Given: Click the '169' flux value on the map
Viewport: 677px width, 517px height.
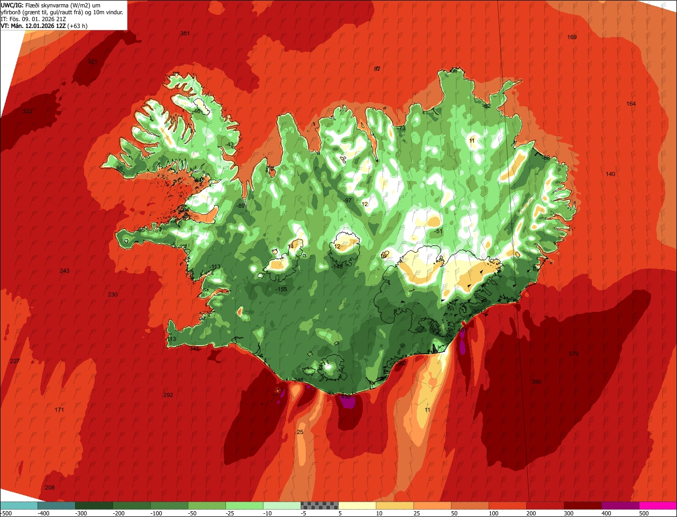Looking at the screenshot, I should pyautogui.click(x=572, y=37).
